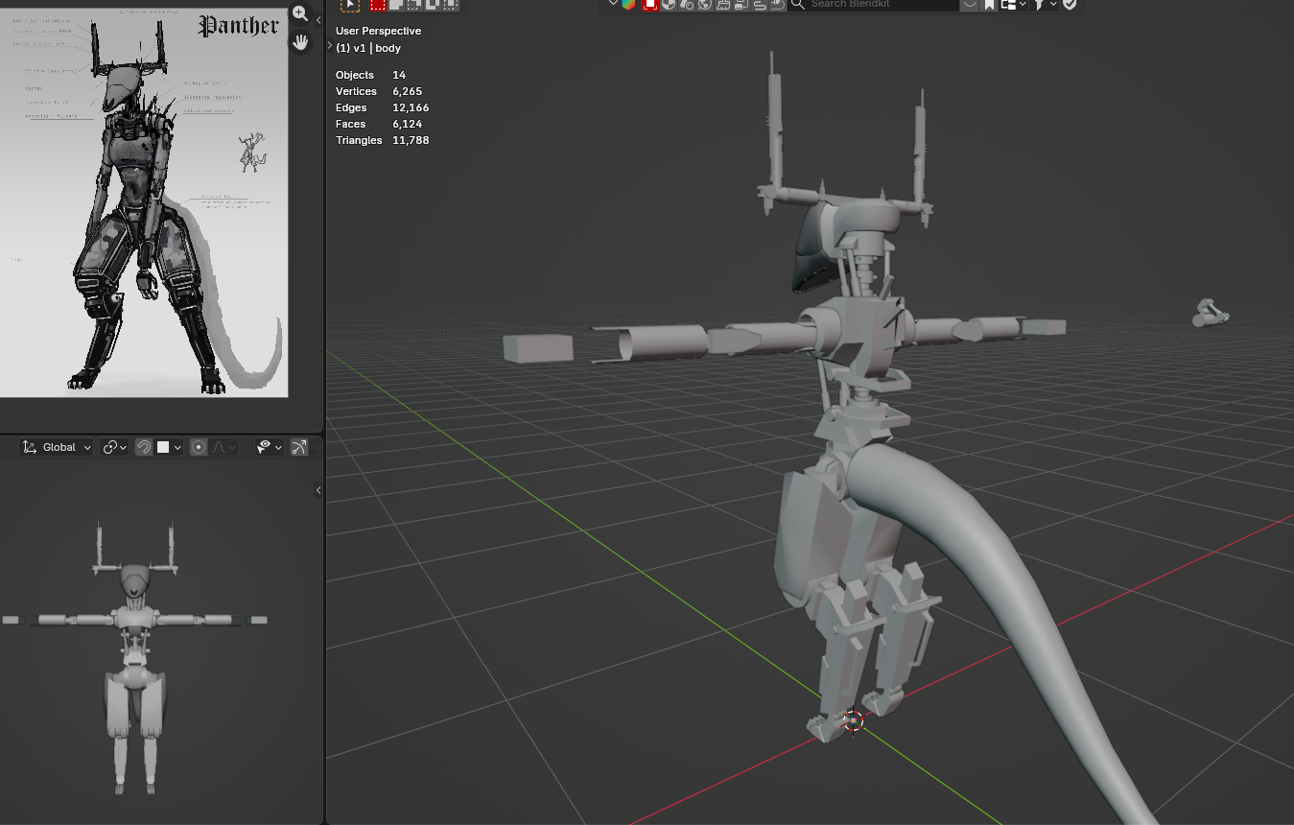Toggle the snapping magnet button
This screenshot has width=1294, height=825.
coord(144,447)
